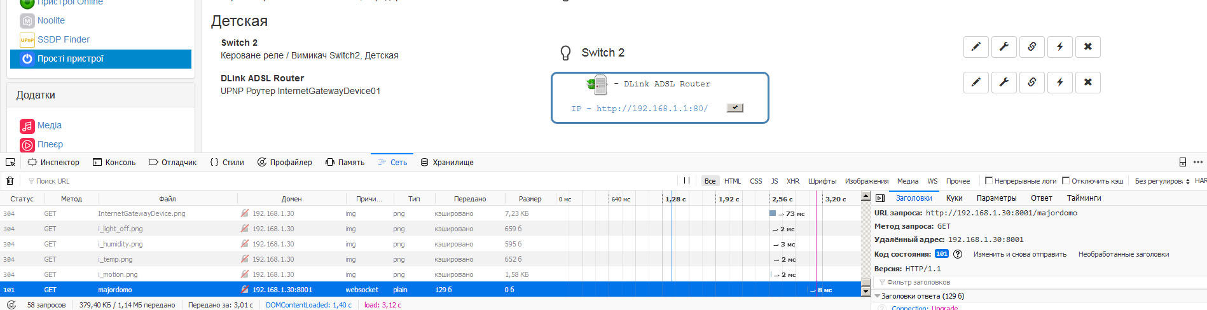Viewport: 1207px width, 310px height.
Task: Toggle the XHR request filter
Action: tap(793, 181)
